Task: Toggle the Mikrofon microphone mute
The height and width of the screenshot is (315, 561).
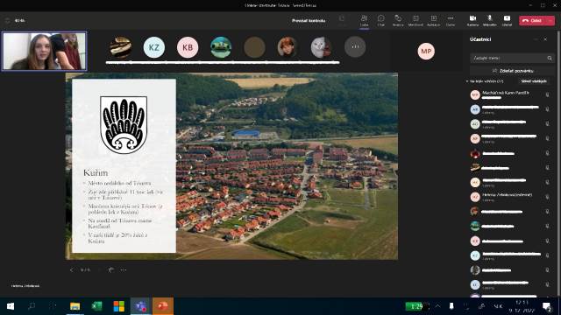Action: click(x=489, y=20)
